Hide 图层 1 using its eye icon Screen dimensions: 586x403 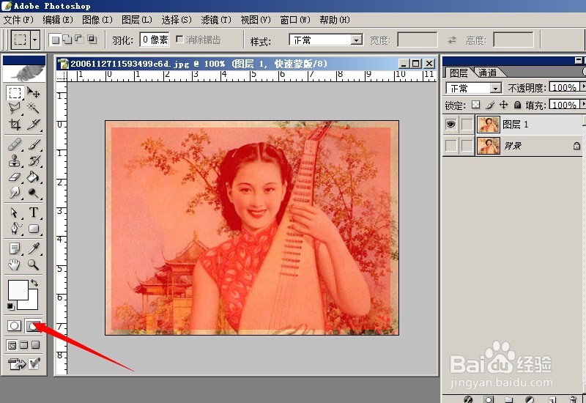(450, 125)
